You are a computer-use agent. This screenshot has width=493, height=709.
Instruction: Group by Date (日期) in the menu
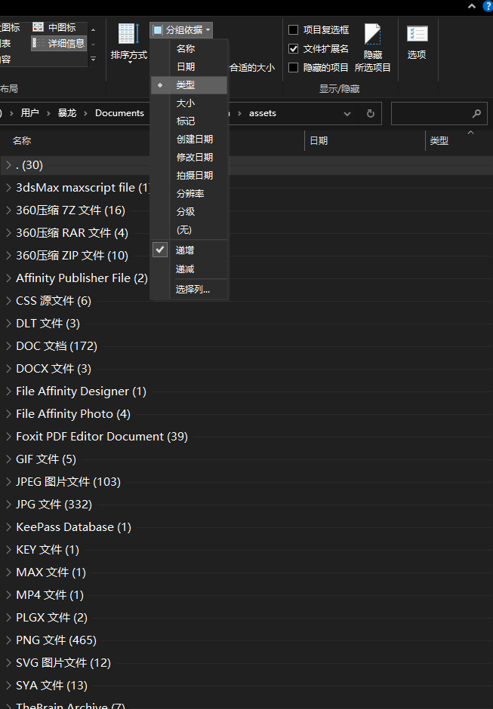[x=189, y=67]
